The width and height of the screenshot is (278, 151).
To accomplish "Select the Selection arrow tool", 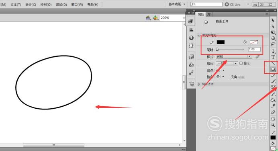I will [273, 21].
